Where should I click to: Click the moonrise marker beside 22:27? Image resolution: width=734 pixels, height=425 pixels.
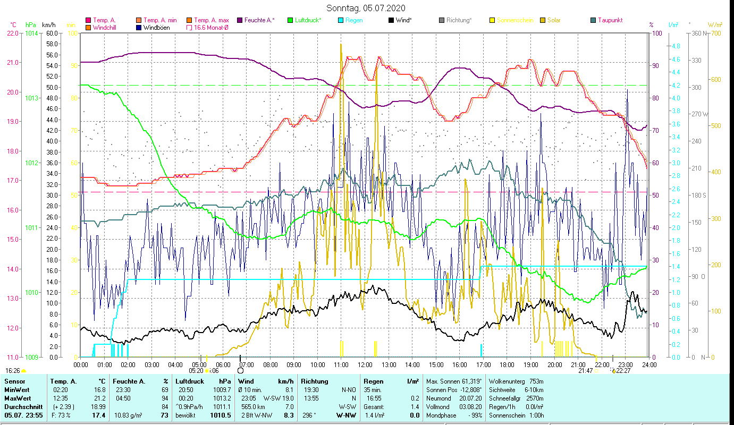pyautogui.click(x=612, y=371)
